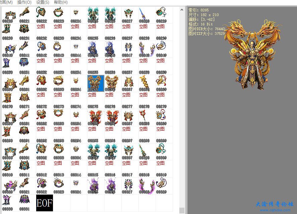Open the 操作(O) menu
Image resolution: width=297 pixels, height=214 pixels.
24,2
